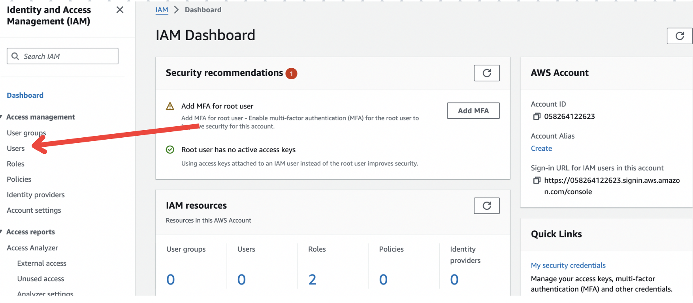Open Users in the sidebar
693x303 pixels.
point(15,148)
